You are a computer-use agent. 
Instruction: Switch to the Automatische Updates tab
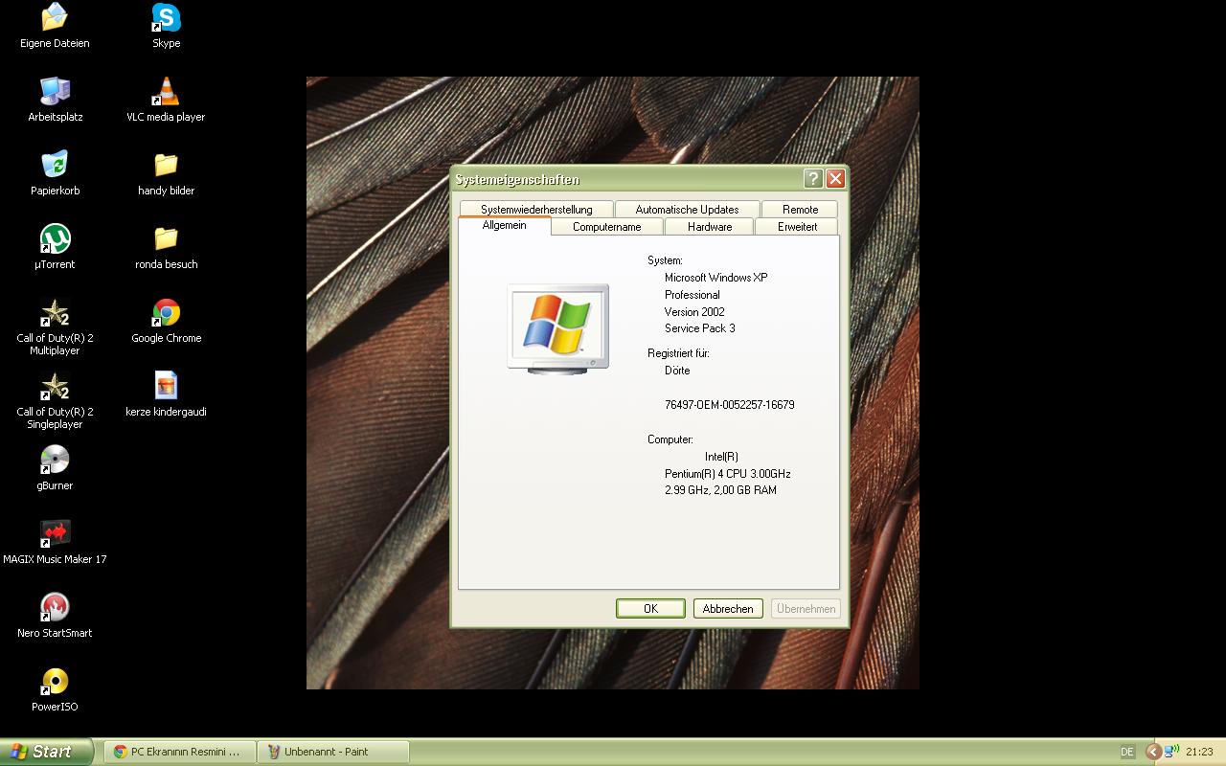687,210
